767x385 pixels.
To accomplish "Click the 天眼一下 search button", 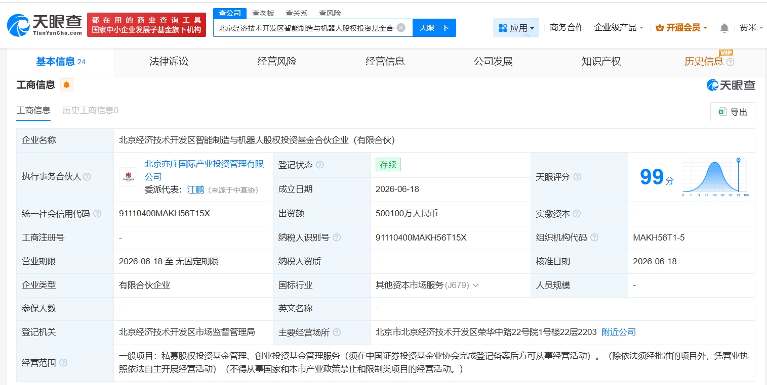I will [434, 28].
